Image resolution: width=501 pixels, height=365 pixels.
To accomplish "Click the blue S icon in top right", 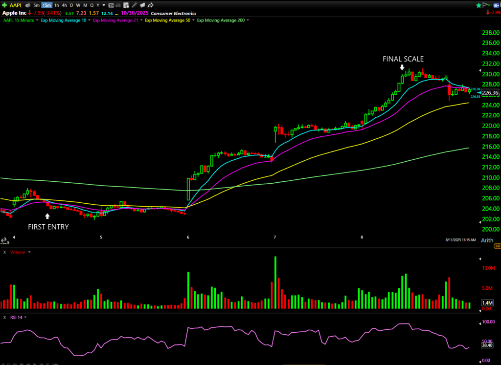I will click(497, 5).
